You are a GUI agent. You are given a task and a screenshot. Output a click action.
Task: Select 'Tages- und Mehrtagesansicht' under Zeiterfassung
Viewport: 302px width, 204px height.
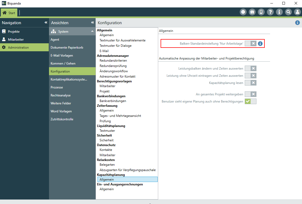(x=120, y=116)
